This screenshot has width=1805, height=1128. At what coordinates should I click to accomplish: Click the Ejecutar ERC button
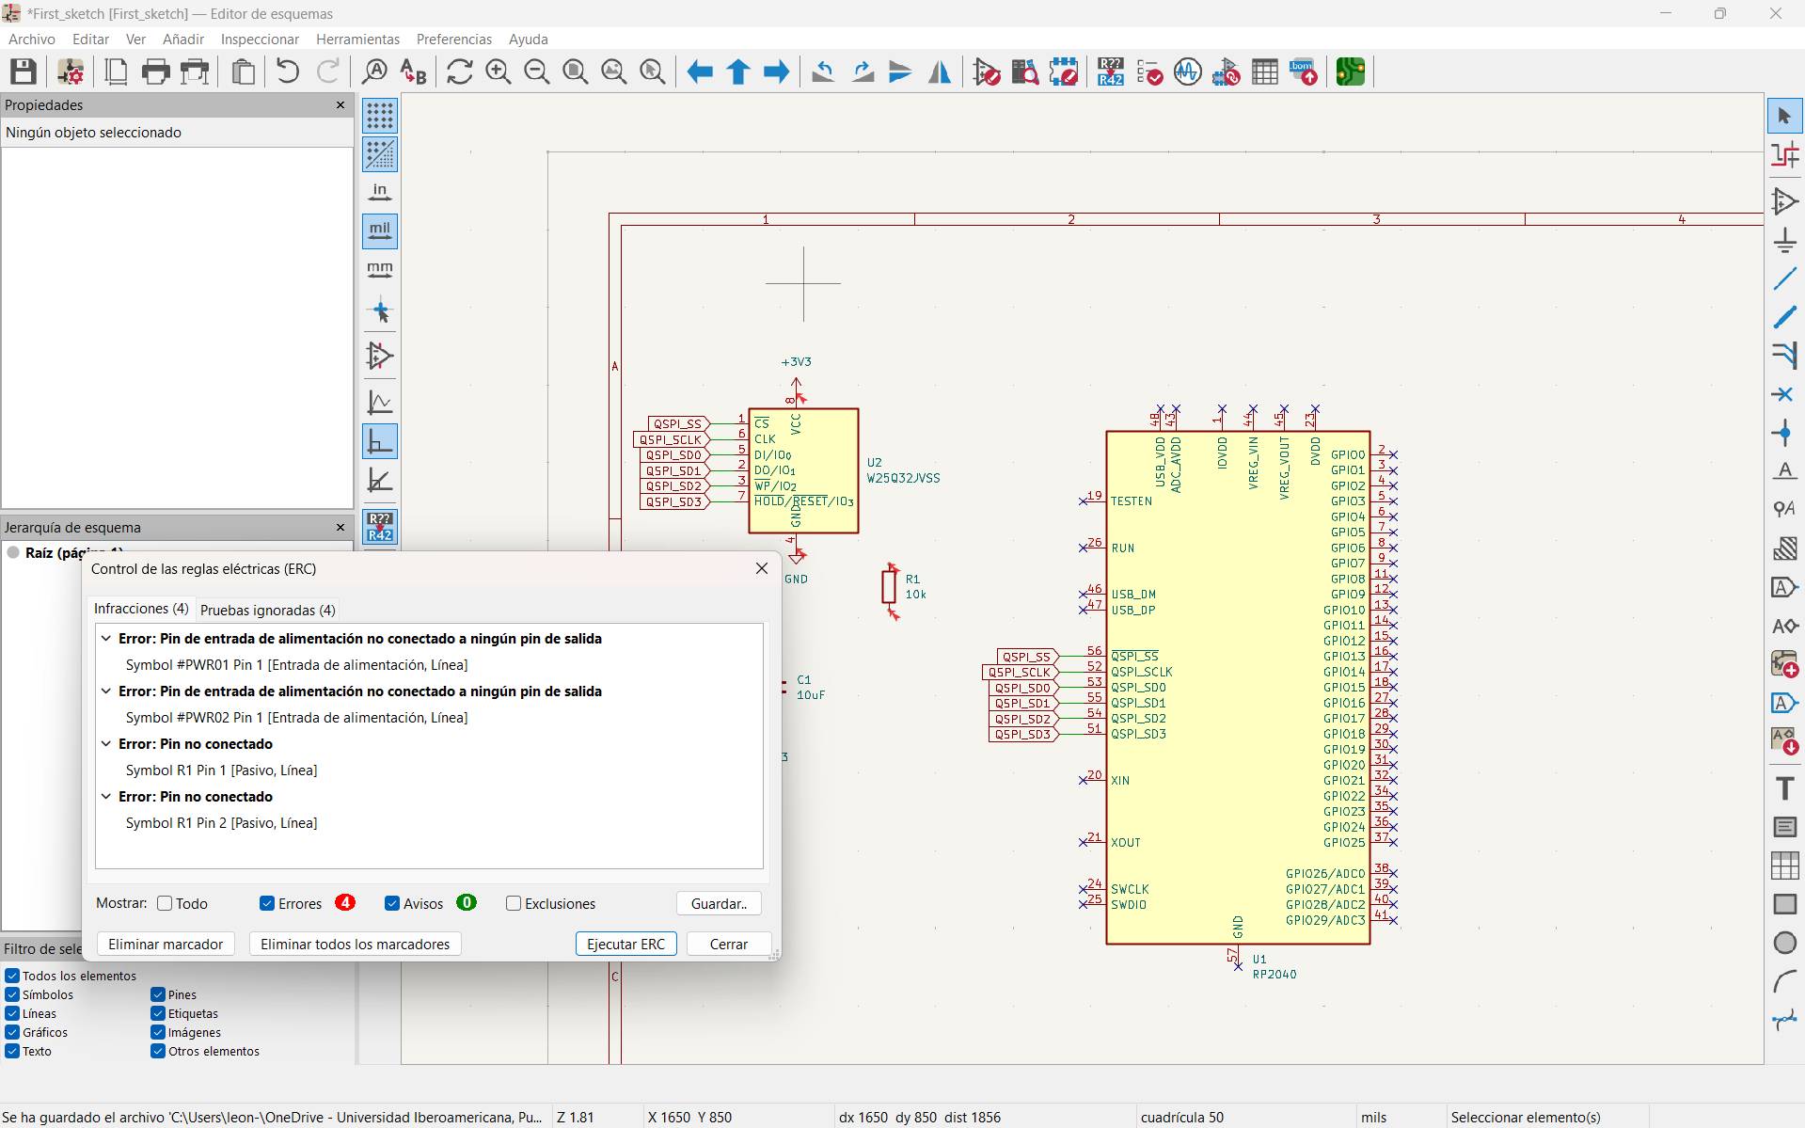tap(625, 944)
